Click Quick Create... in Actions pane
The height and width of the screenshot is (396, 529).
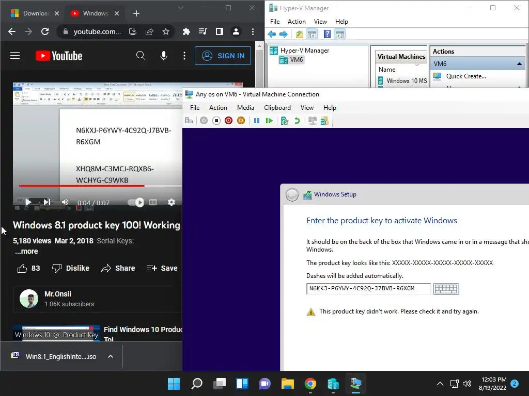tap(466, 76)
